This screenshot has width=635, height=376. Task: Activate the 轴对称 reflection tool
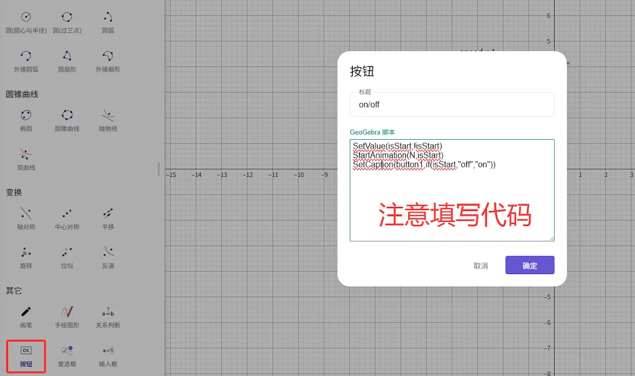coord(26,218)
